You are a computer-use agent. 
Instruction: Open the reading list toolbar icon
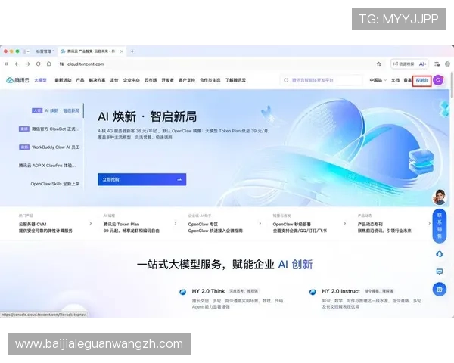(x=437, y=64)
